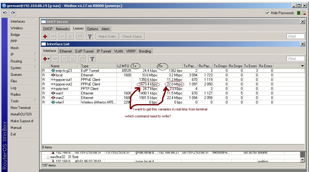Image resolution: width=309 pixels, height=172 pixels.
Task: Click the Make Static button
Action: [x=107, y=37]
